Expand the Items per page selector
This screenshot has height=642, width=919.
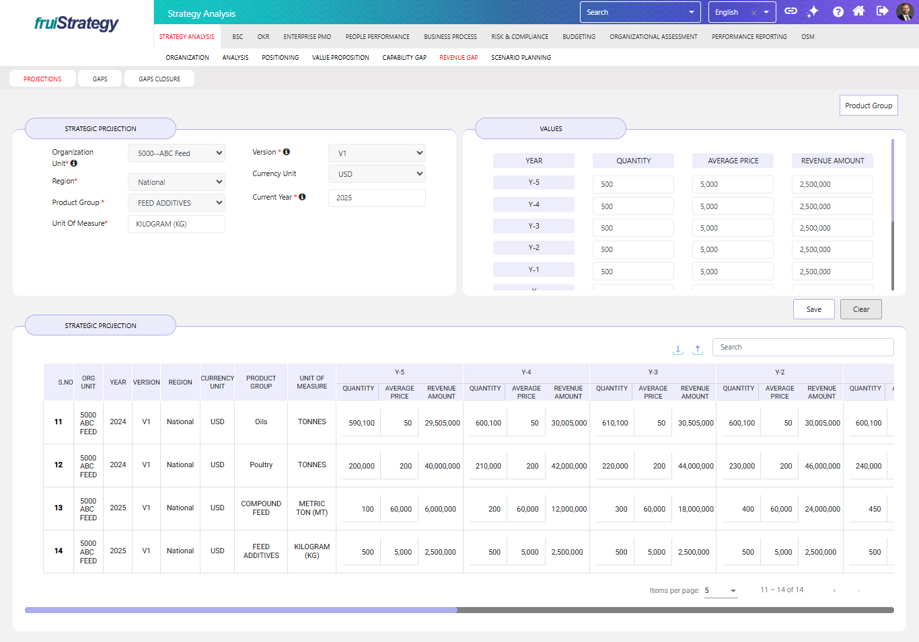click(721, 591)
